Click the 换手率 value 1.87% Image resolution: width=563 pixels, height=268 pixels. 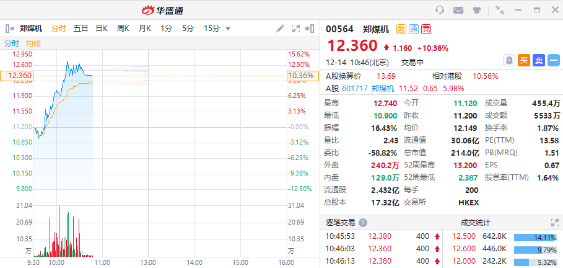pos(548,128)
